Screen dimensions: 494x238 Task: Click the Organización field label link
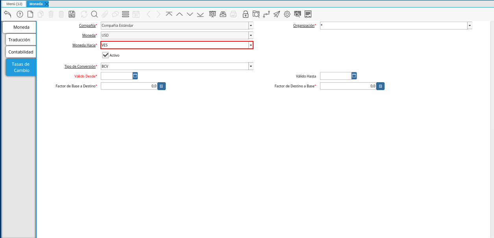click(x=304, y=26)
